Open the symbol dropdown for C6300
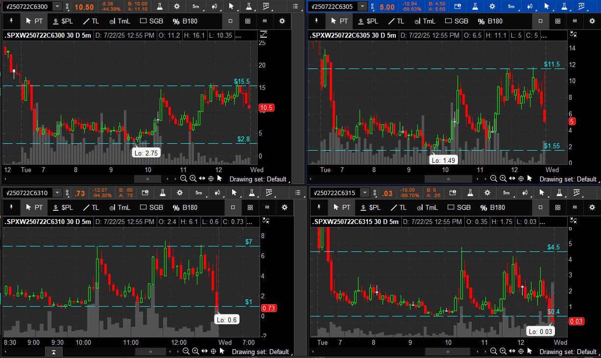601x358 pixels. point(57,6)
